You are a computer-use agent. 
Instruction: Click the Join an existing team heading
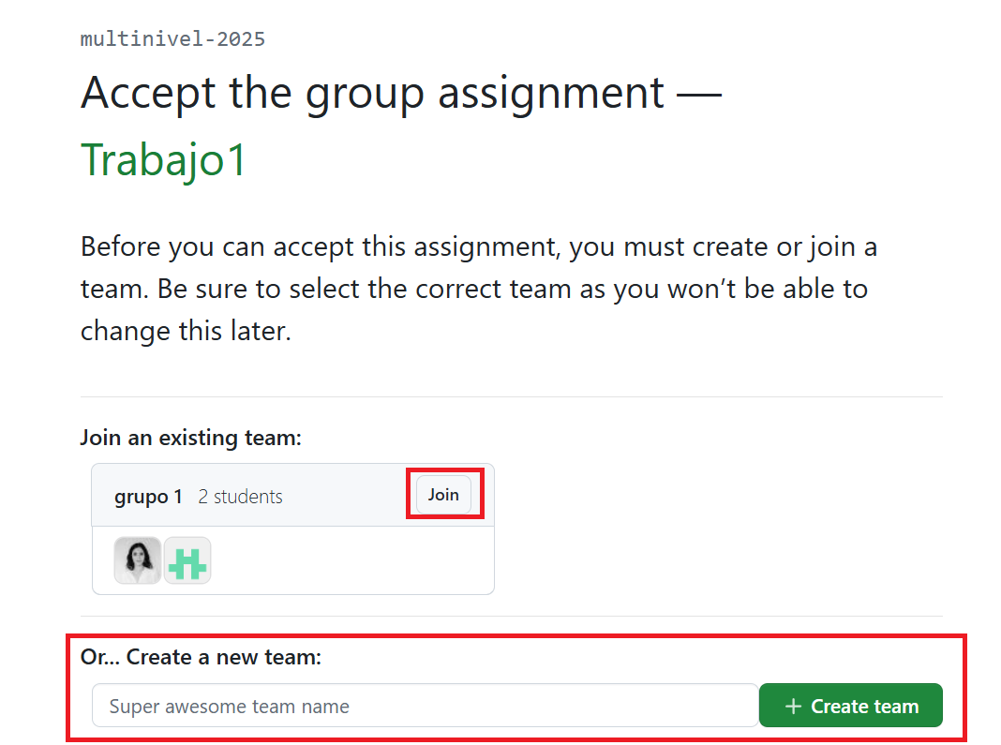[x=190, y=438]
